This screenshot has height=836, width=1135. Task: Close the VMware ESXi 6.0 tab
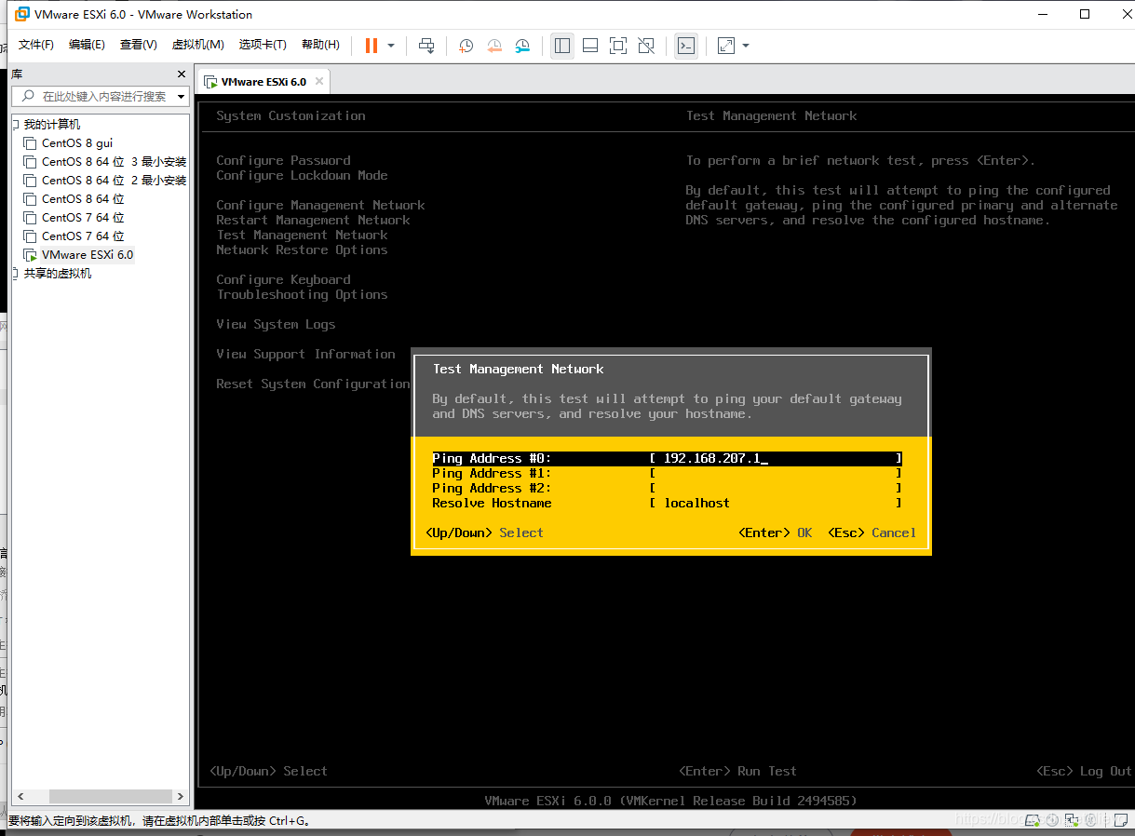318,81
